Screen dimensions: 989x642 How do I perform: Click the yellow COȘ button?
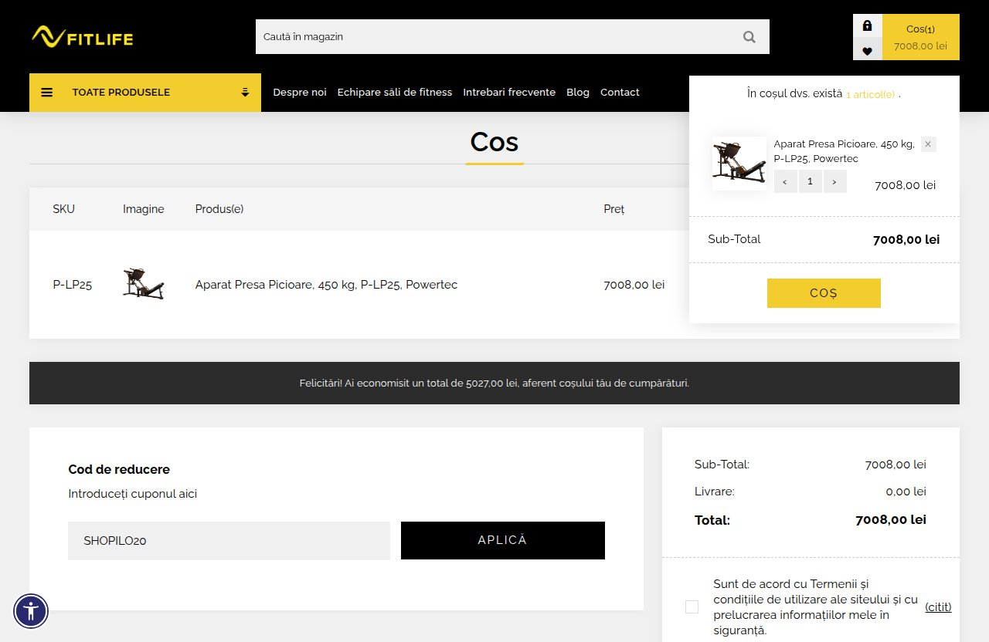coord(824,293)
